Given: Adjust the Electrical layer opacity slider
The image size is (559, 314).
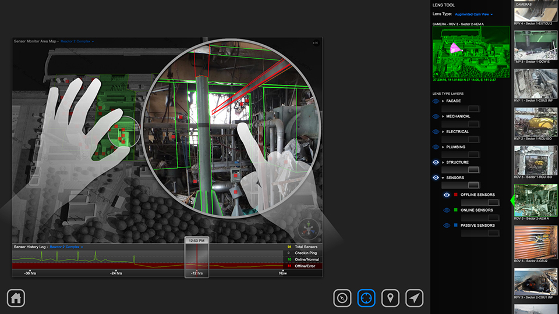Looking at the screenshot, I should click(461, 139).
